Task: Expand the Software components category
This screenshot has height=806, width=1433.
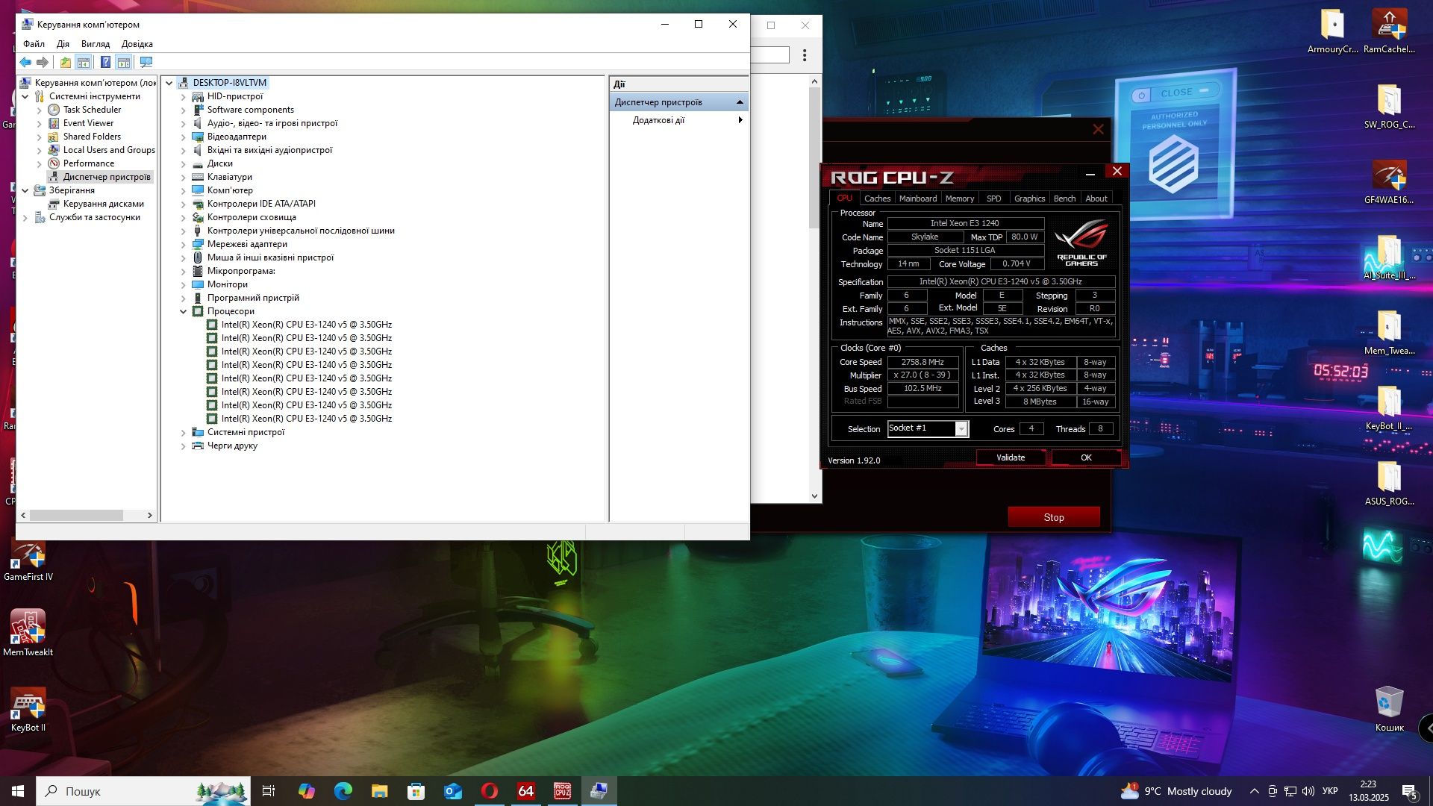Action: click(184, 110)
